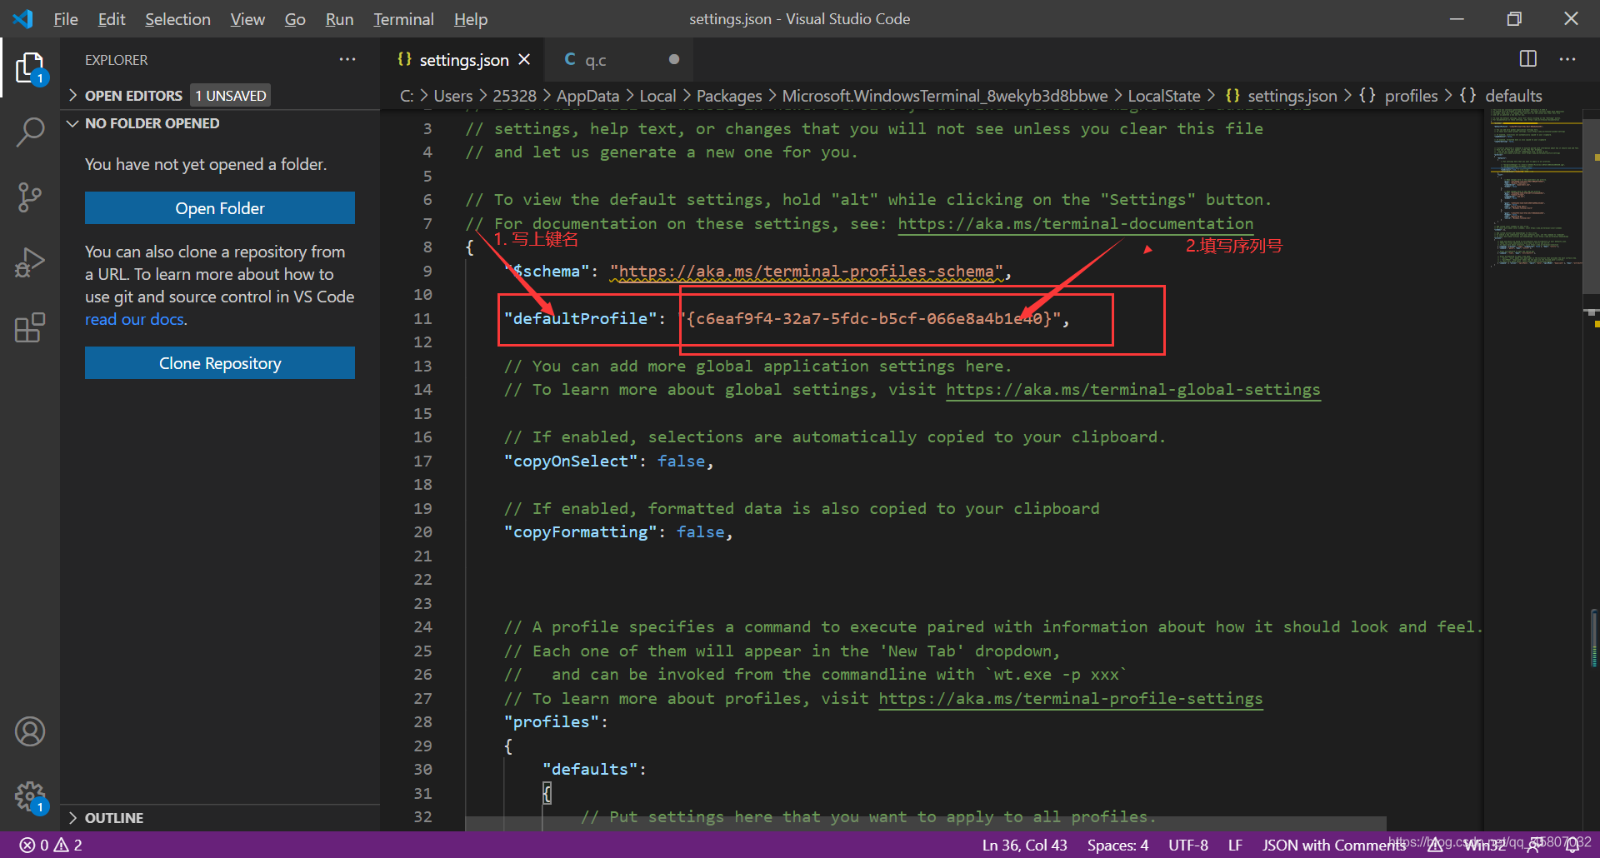1600x858 pixels.
Task: Expand the Outline section
Action: point(114,818)
